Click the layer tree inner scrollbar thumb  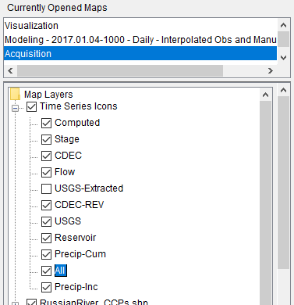(265, 203)
